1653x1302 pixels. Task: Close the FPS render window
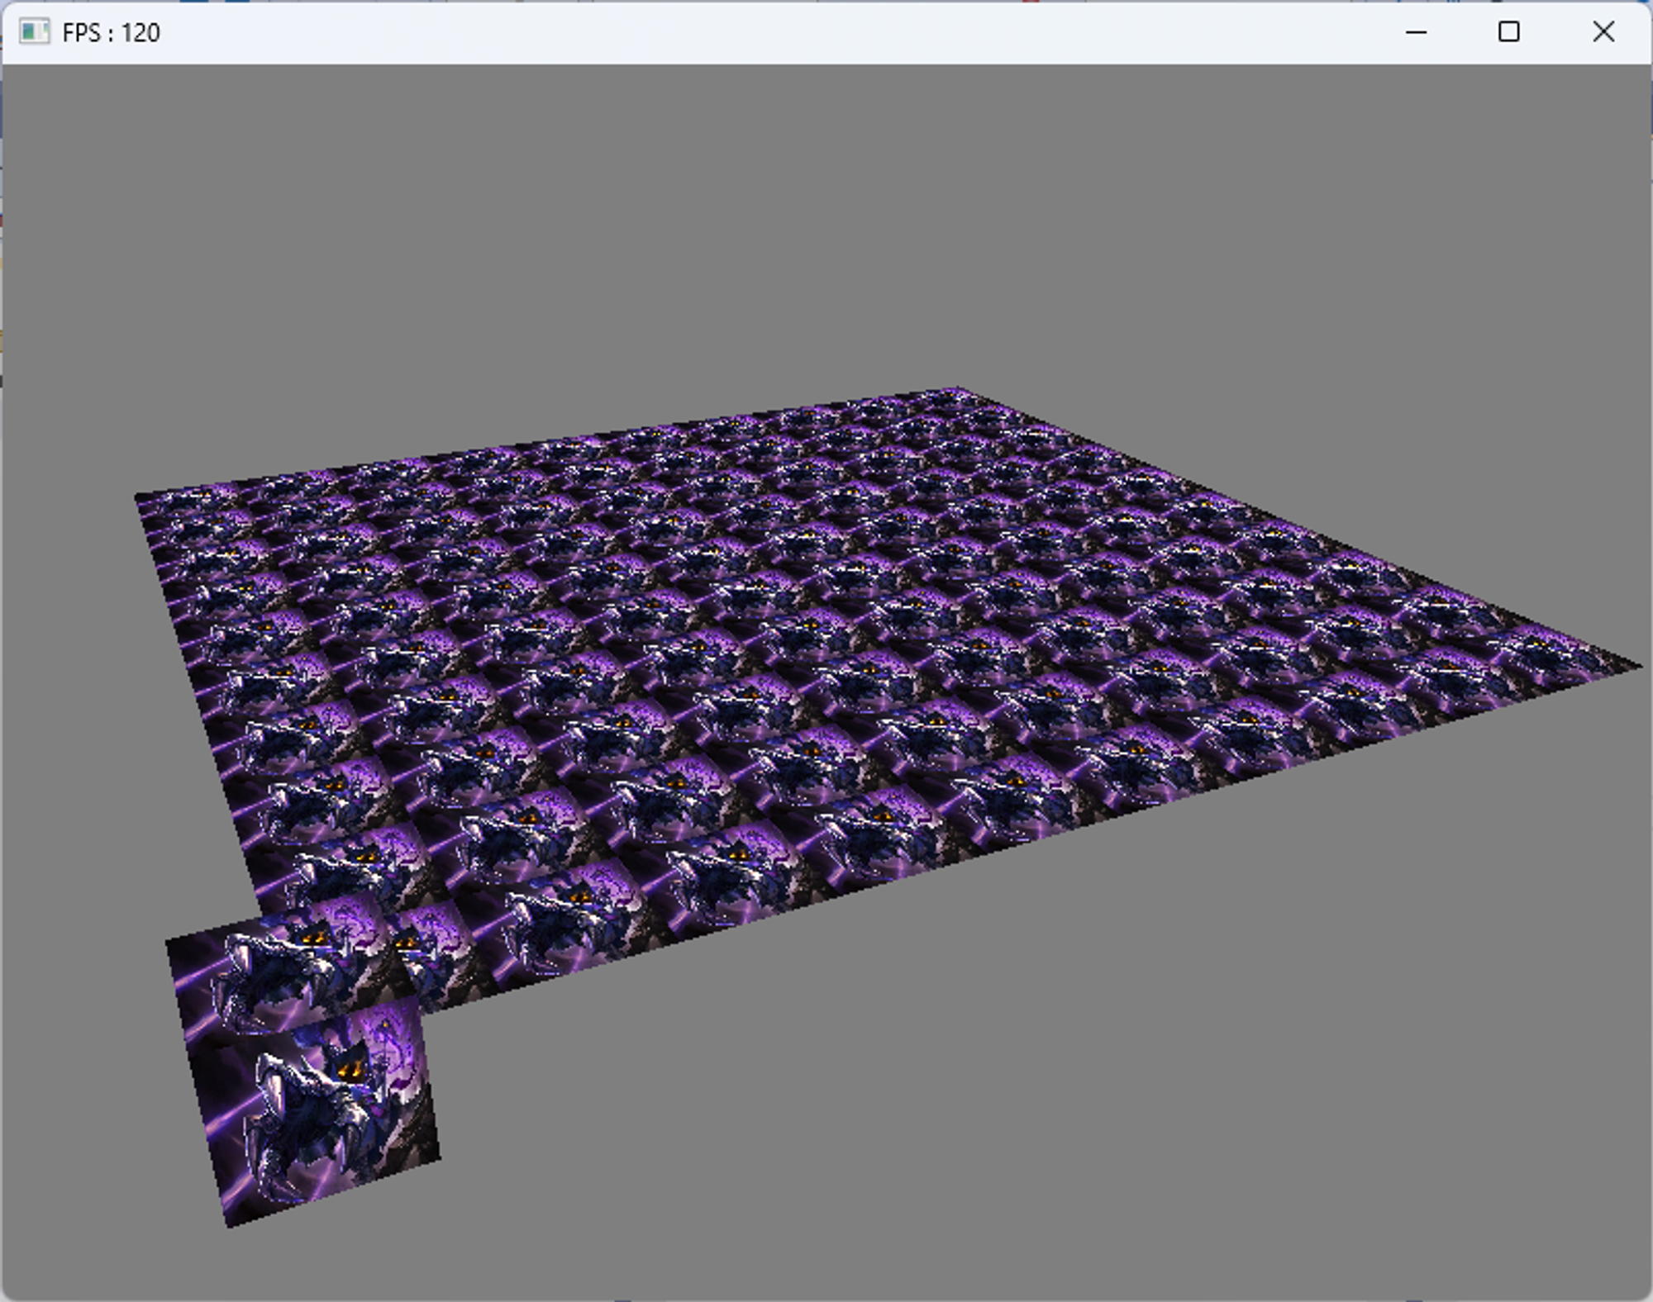[x=1603, y=32]
